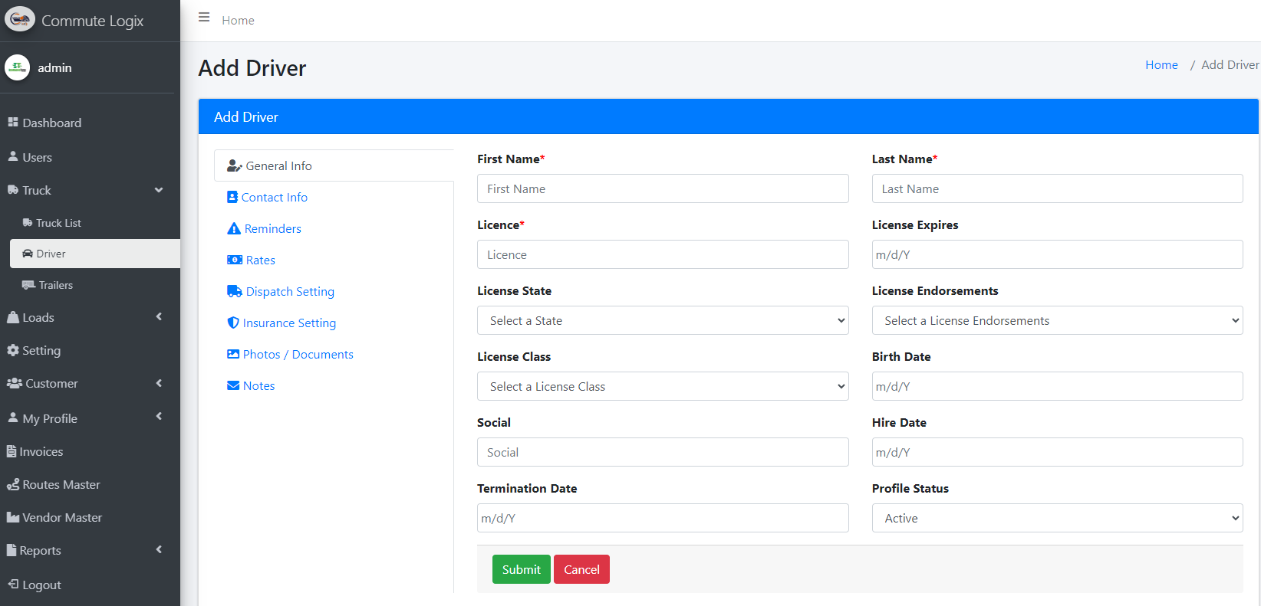1261x606 pixels.
Task: Click the Insurance Setting shield icon
Action: click(x=233, y=323)
